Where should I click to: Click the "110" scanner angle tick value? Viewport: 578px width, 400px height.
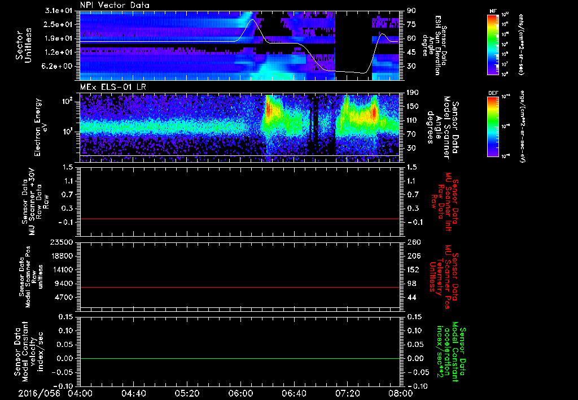413,120
